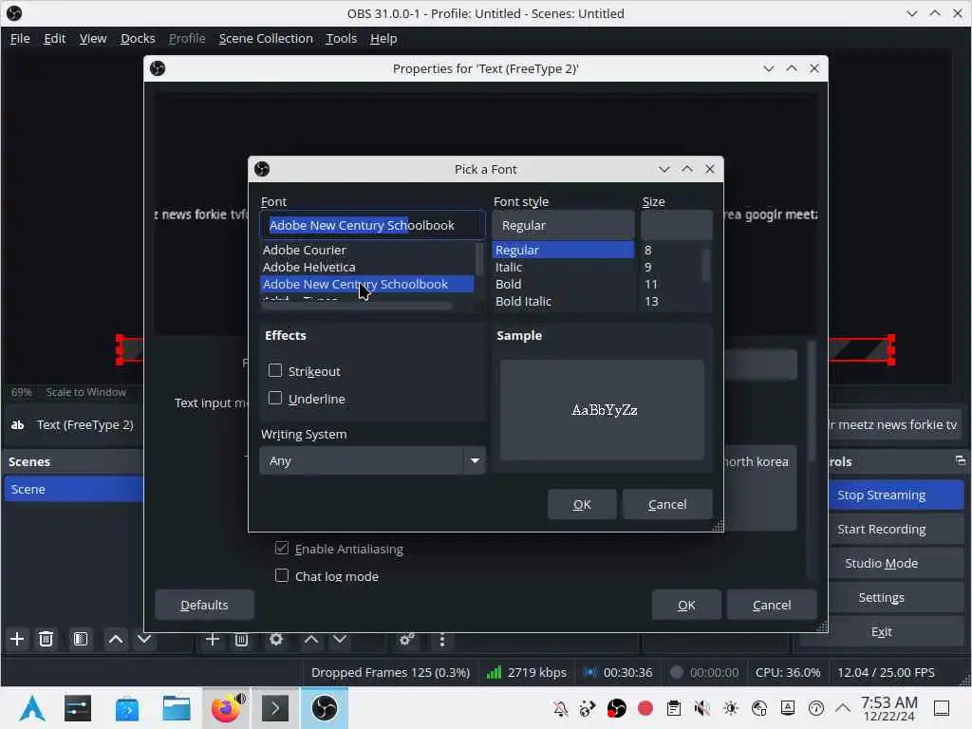This screenshot has height=729, width=972.
Task: Show hidden tray icons with up arrow
Action: tap(843, 708)
